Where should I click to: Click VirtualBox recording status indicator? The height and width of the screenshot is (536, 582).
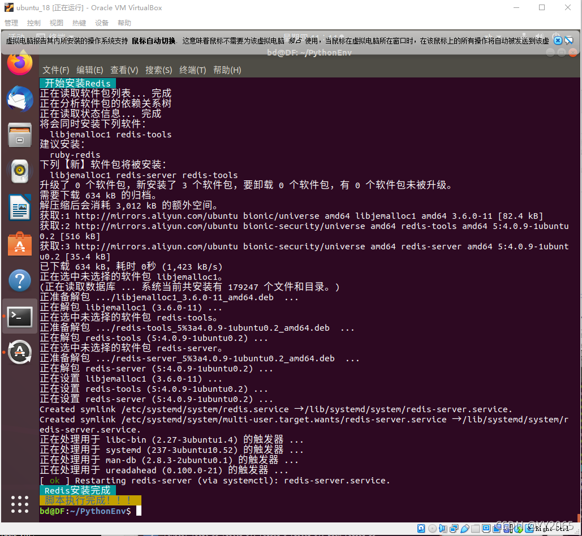coord(497,529)
